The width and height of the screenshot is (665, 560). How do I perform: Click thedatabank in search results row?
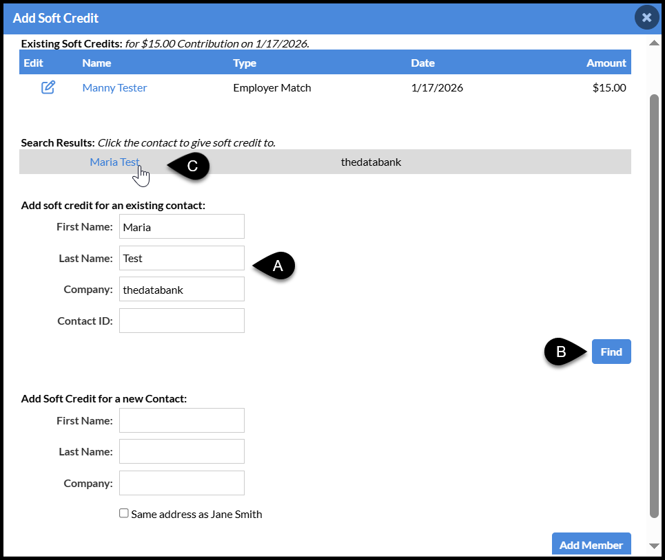click(x=371, y=162)
